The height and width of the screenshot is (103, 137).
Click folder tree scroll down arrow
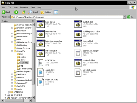(33, 98)
